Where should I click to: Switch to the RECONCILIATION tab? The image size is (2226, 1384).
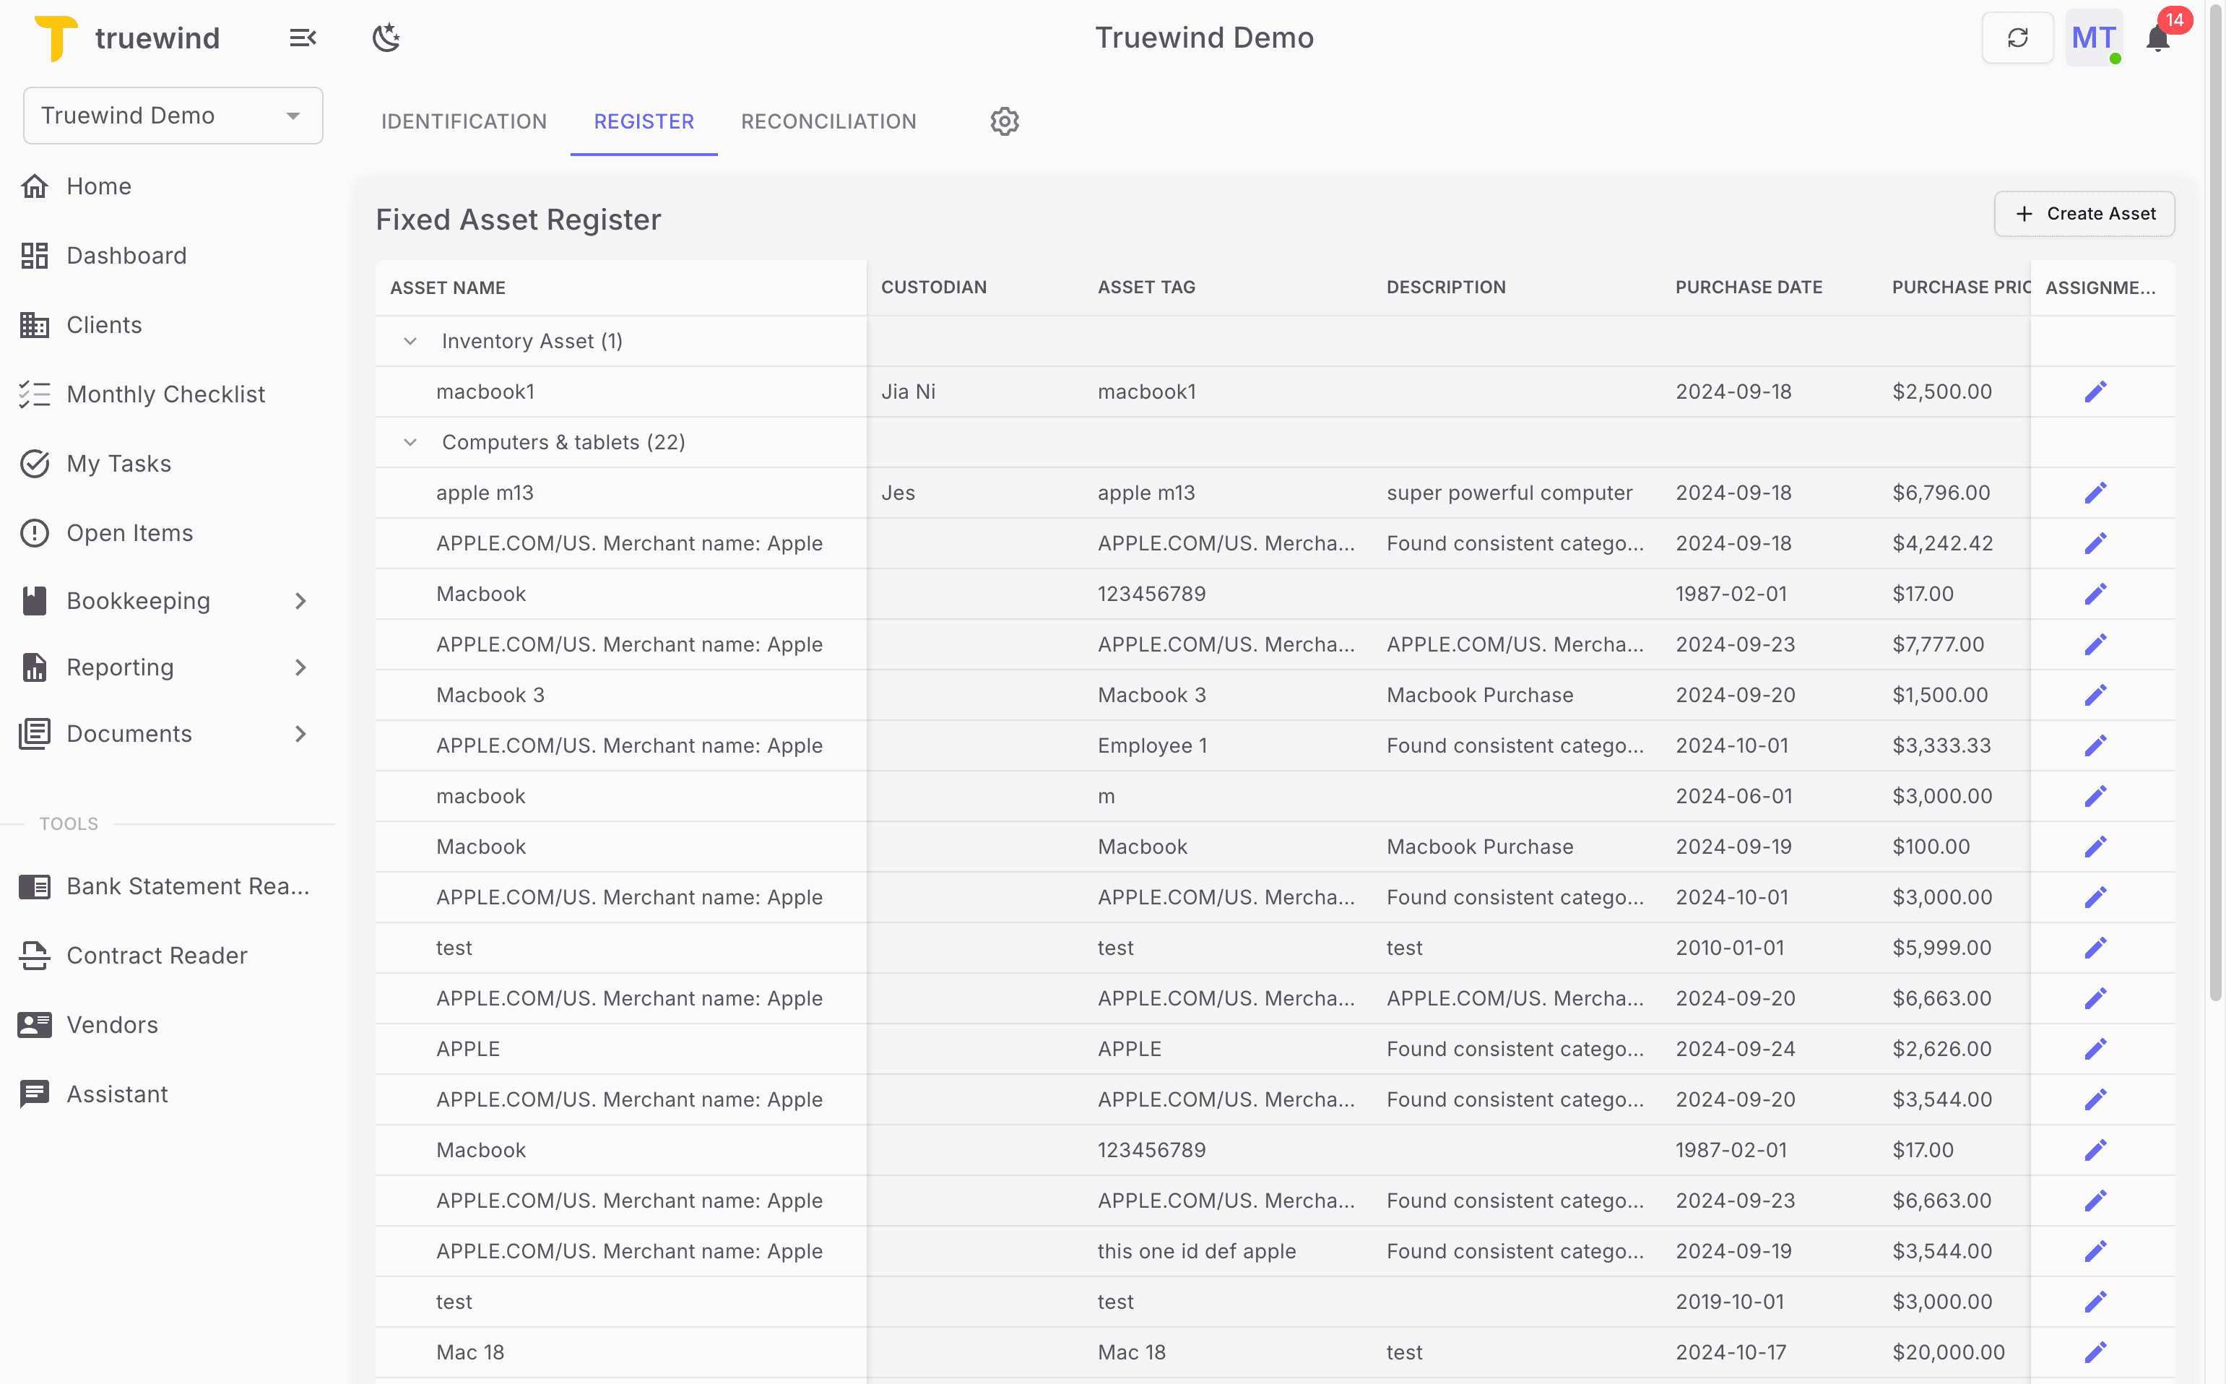click(x=828, y=121)
